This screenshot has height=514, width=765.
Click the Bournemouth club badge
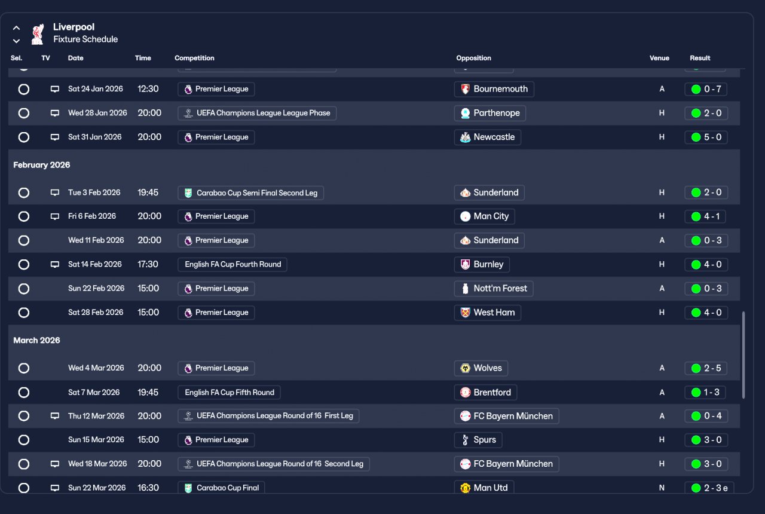click(x=465, y=89)
